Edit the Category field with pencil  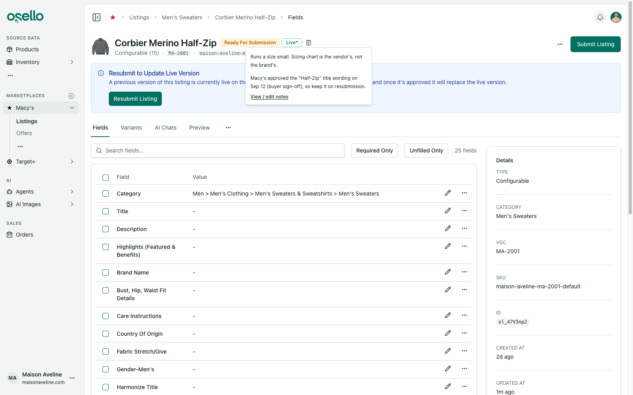[x=448, y=193]
